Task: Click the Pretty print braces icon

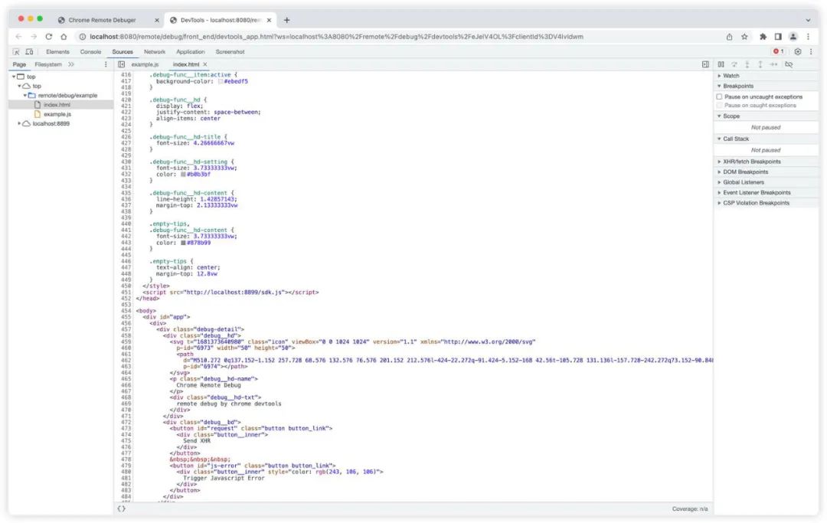Action: (121, 508)
